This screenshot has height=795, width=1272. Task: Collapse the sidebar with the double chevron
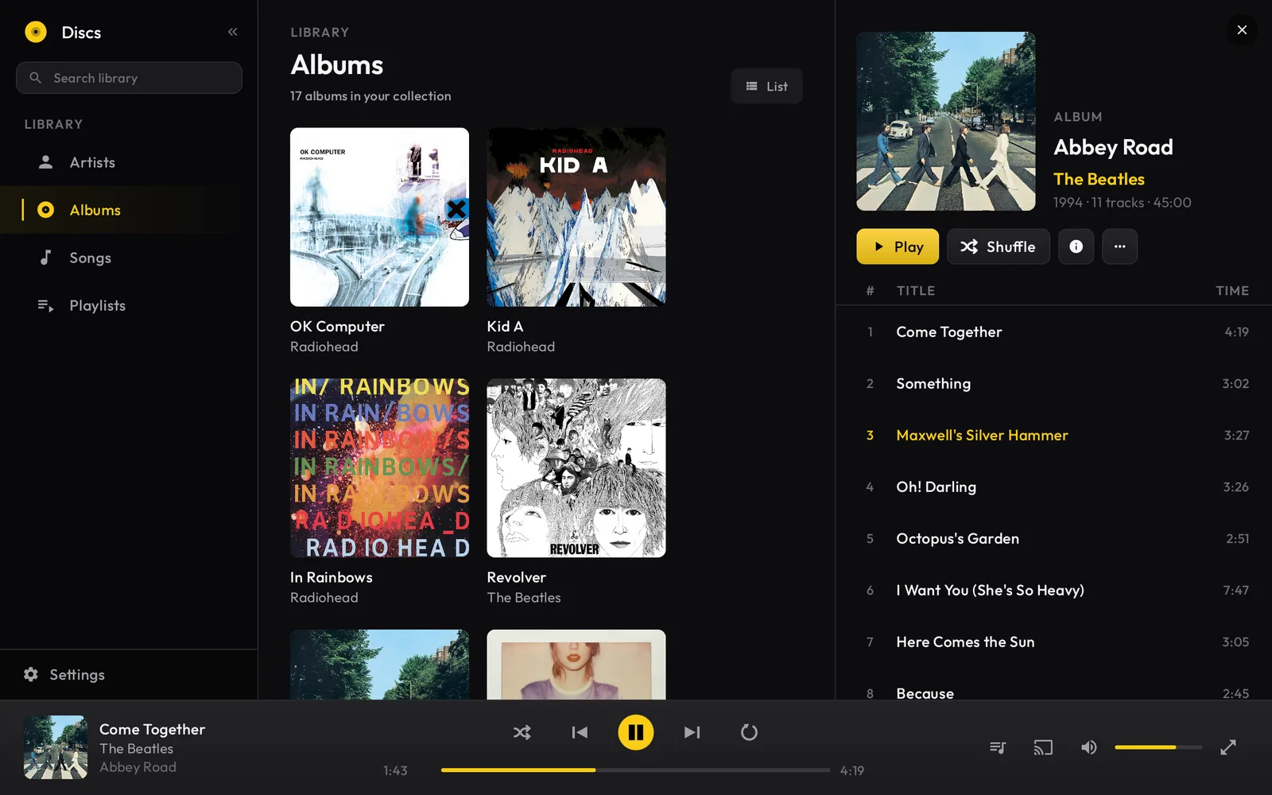(x=232, y=32)
